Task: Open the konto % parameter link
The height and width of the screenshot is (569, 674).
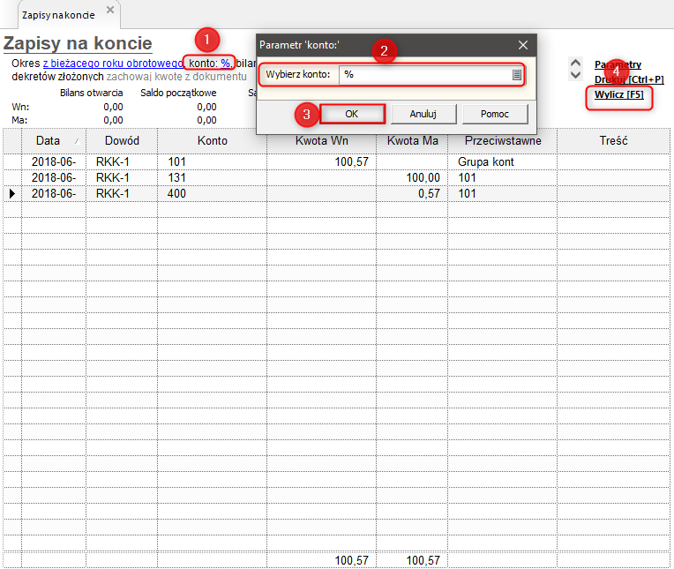Action: click(x=225, y=64)
